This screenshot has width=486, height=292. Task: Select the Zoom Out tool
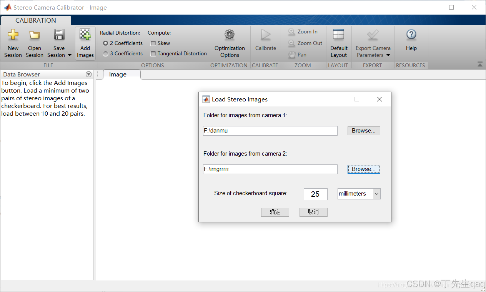click(305, 43)
